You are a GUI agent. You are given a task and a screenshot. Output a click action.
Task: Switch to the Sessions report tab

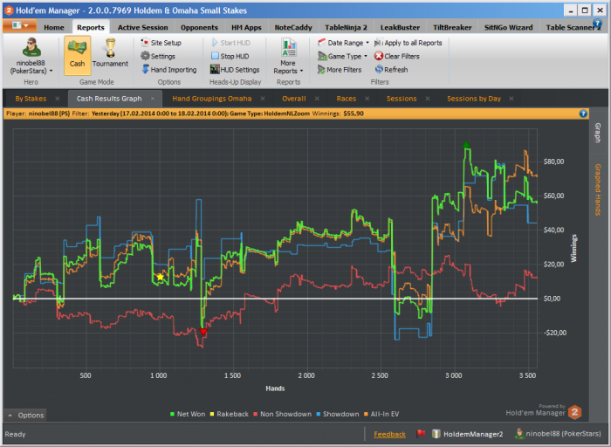(x=402, y=99)
